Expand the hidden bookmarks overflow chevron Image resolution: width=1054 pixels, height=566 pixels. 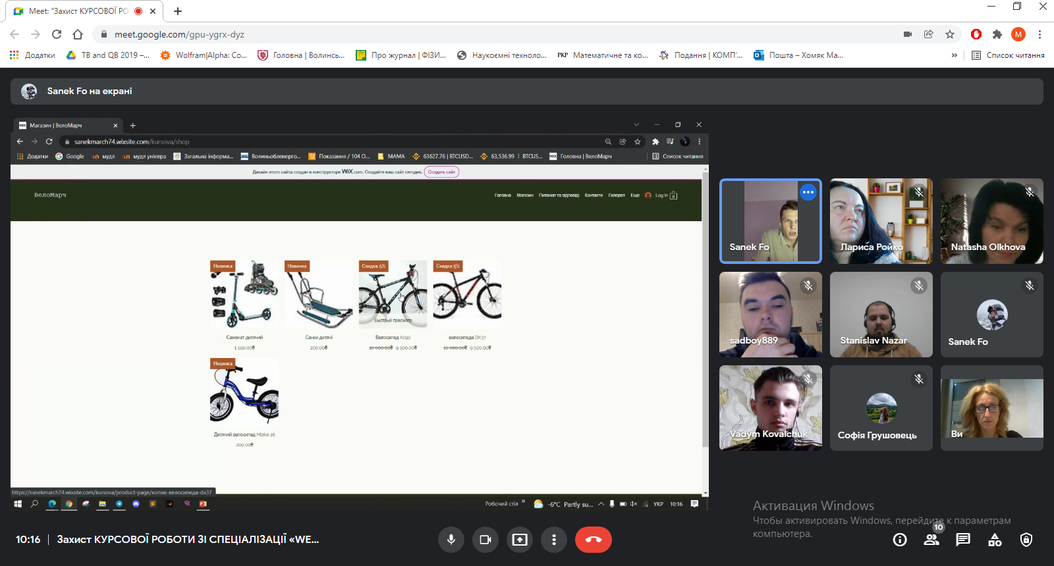tap(955, 55)
